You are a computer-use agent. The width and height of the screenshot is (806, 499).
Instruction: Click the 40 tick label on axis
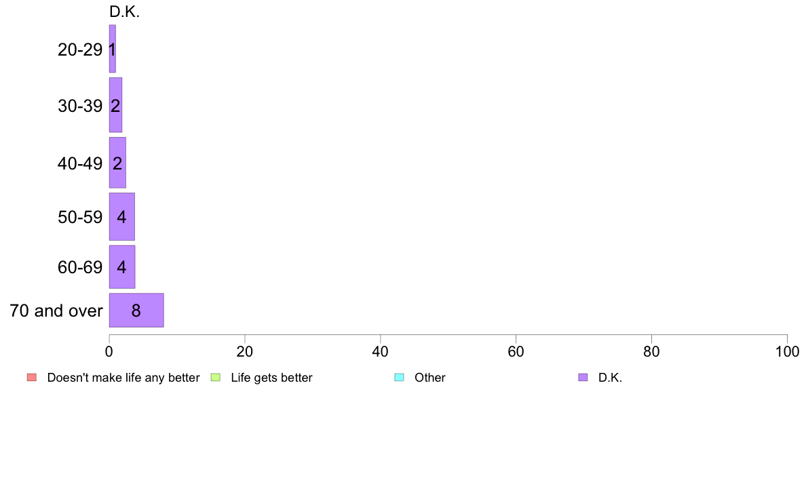[381, 351]
